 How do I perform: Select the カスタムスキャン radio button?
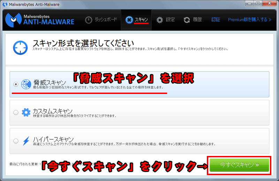pyautogui.click(x=16, y=112)
